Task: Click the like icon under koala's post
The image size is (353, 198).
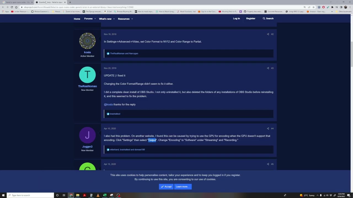Action: (108, 53)
